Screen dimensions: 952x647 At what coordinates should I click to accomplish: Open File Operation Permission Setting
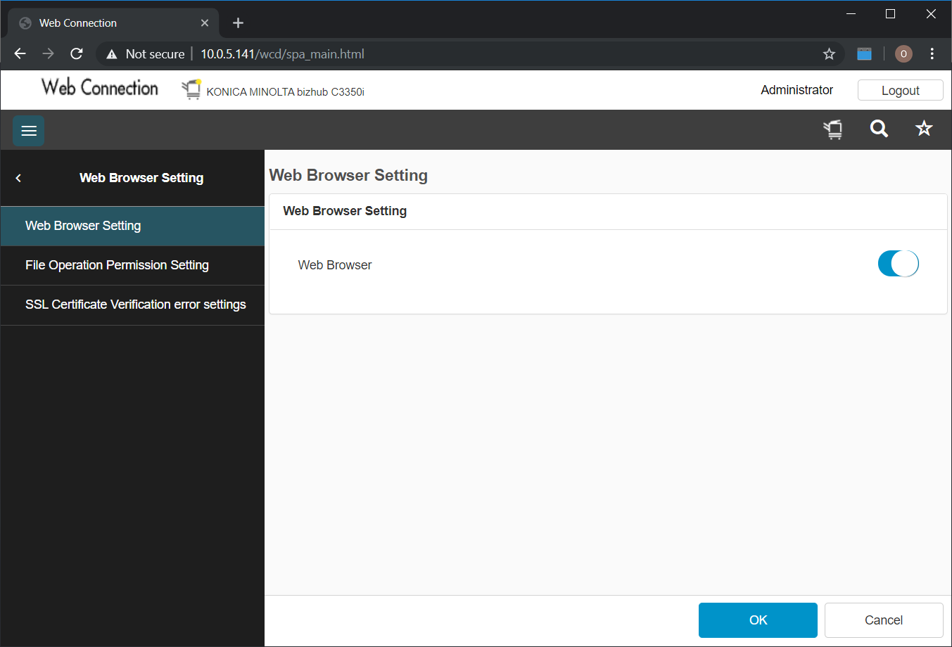point(117,265)
